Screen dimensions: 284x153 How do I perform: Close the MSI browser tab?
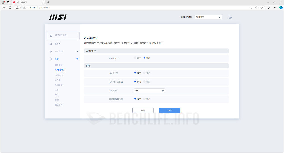click(43, 2)
